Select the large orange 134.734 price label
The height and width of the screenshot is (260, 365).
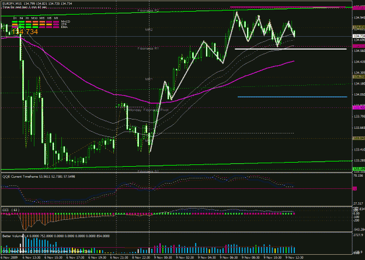pos(25,32)
